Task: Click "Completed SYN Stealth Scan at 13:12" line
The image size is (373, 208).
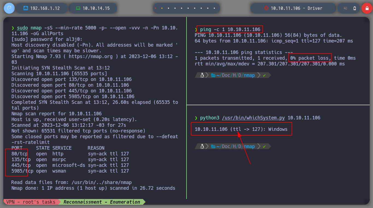Action: [95, 105]
